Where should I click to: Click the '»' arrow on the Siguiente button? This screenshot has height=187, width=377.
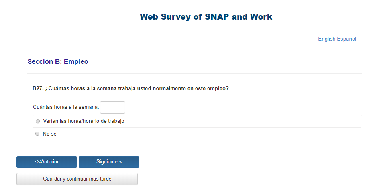120,162
